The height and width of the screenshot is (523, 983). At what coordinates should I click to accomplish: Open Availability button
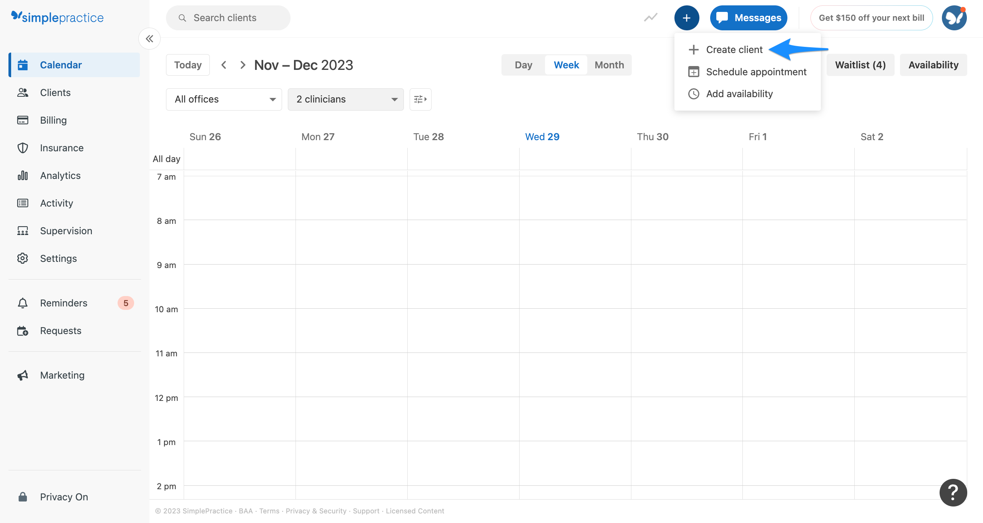click(x=933, y=65)
